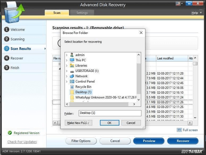Click the Scan Results step arrow
The height and width of the screenshot is (155, 206).
coord(45,49)
